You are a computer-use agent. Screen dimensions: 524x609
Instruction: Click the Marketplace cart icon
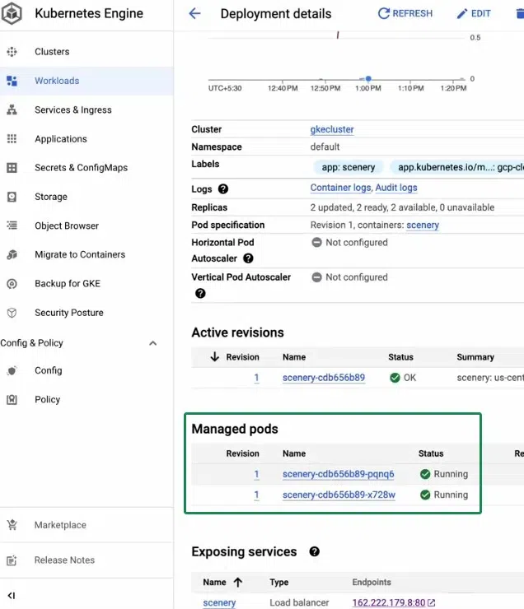point(12,525)
